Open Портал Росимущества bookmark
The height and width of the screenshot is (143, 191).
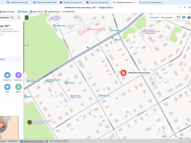click(7, 12)
